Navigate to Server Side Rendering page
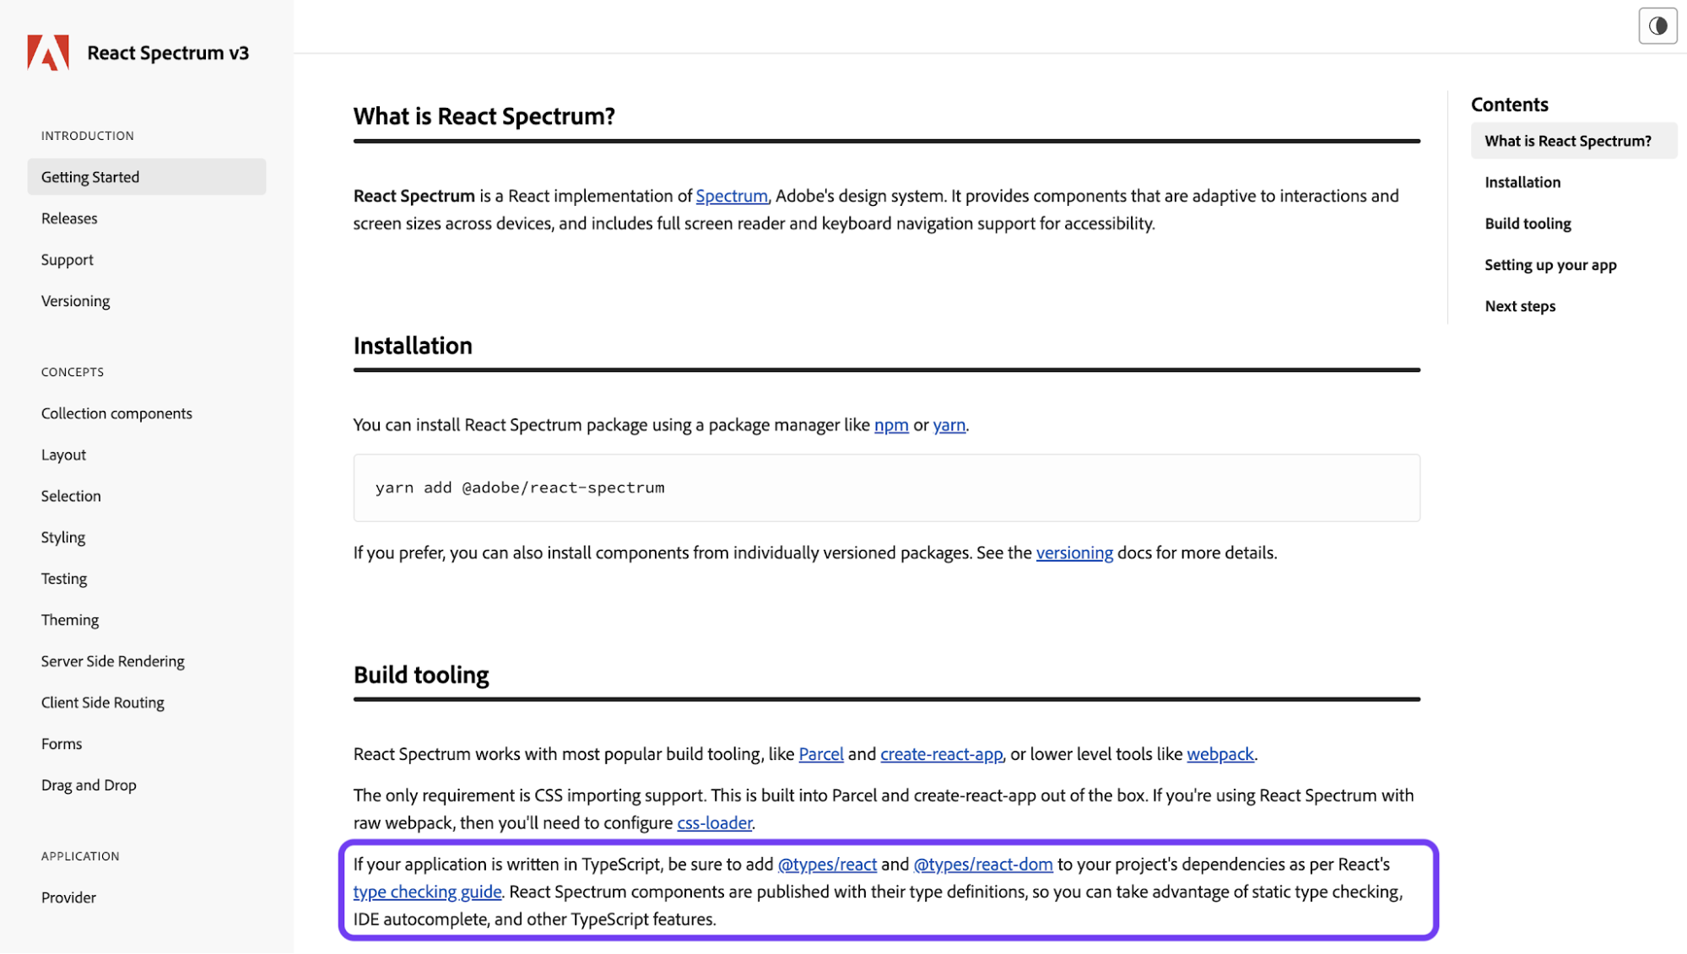Screen dimensions: 1687x954 pyautogui.click(x=112, y=661)
